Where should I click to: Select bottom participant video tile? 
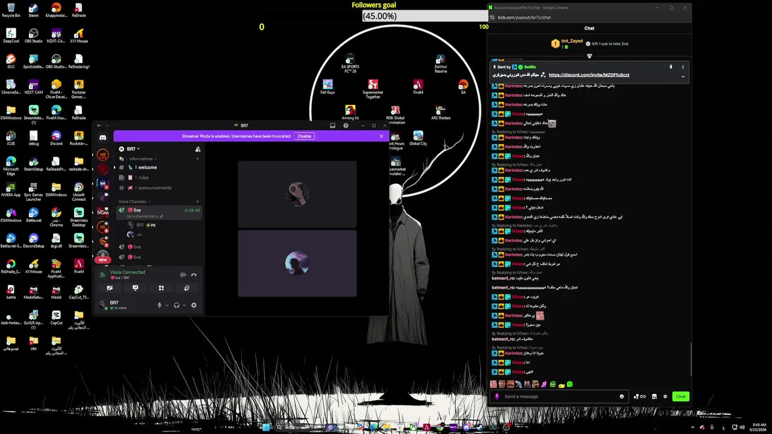pyautogui.click(x=297, y=263)
